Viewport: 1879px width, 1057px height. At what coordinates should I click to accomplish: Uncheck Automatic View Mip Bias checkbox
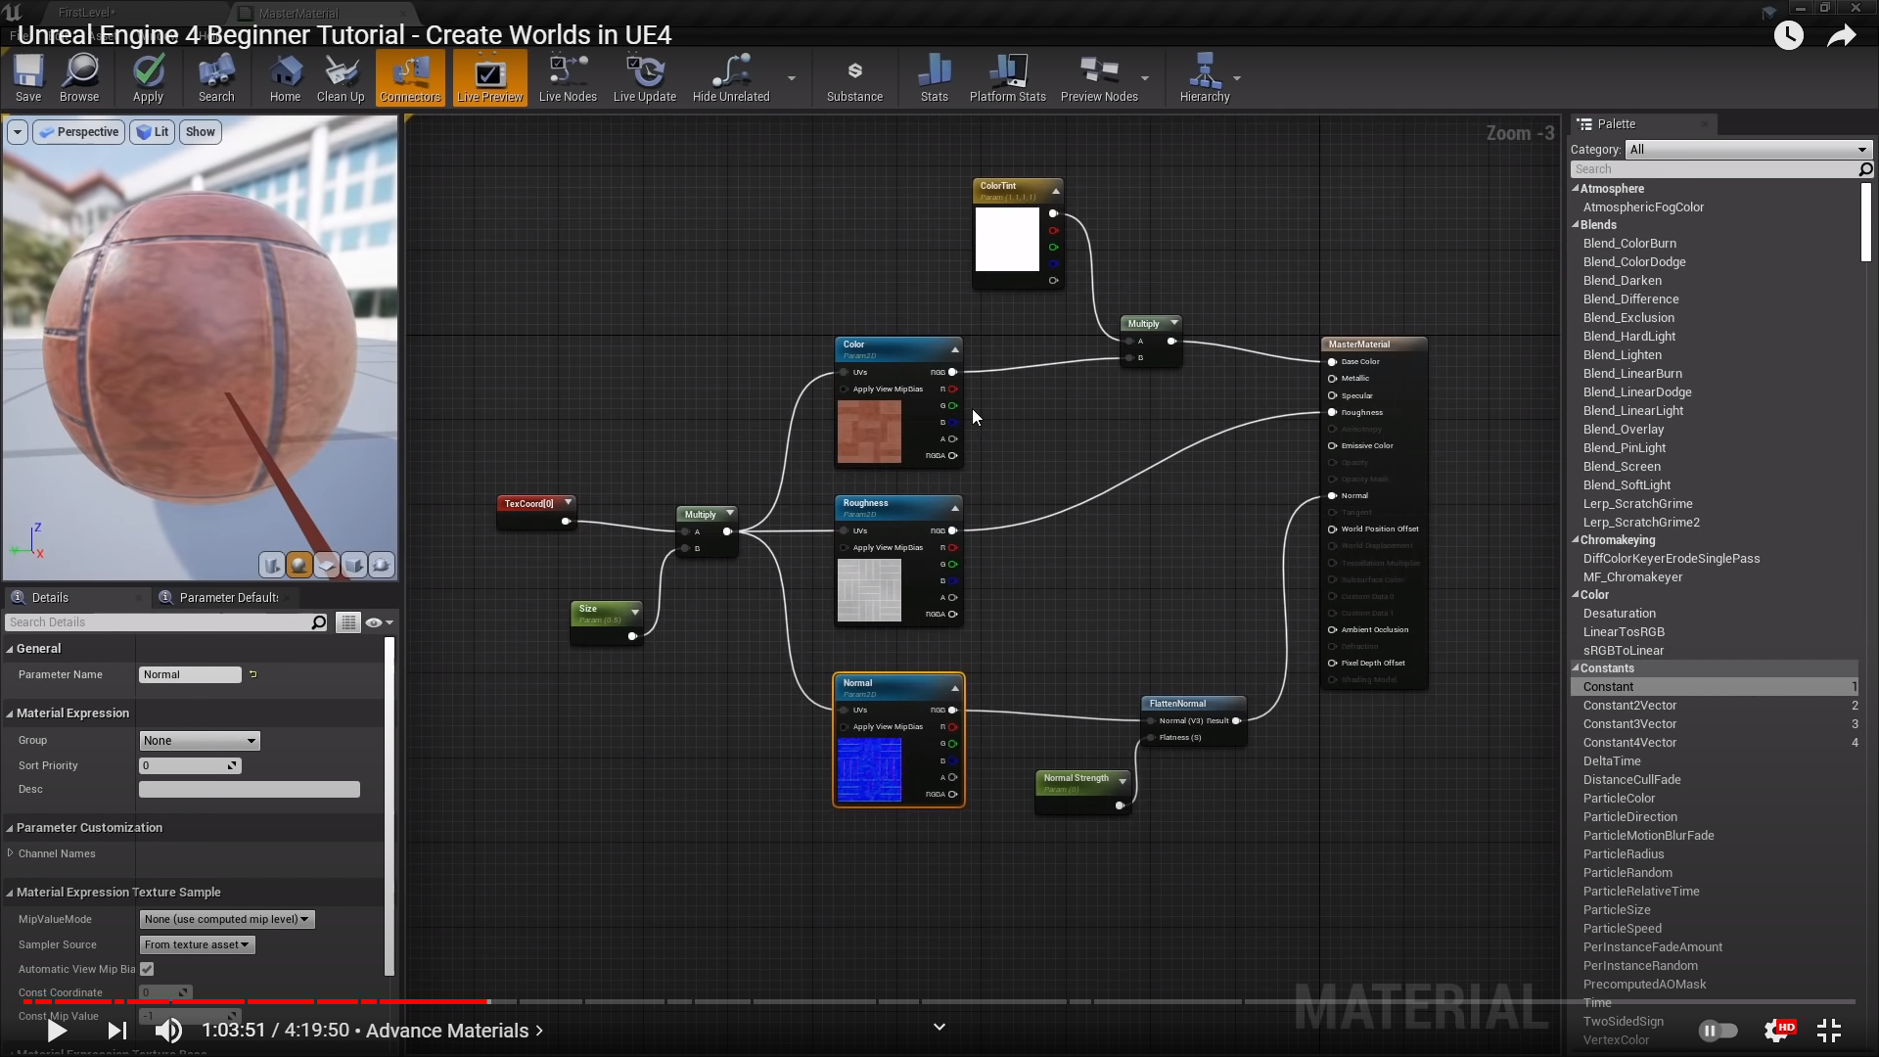(x=147, y=969)
